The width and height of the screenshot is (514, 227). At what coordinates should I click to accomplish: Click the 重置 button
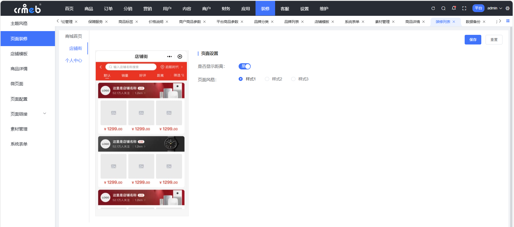[494, 40]
